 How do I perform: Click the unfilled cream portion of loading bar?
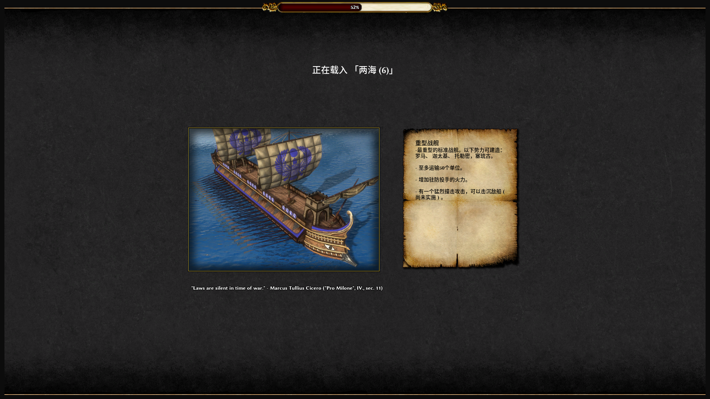pyautogui.click(x=396, y=7)
